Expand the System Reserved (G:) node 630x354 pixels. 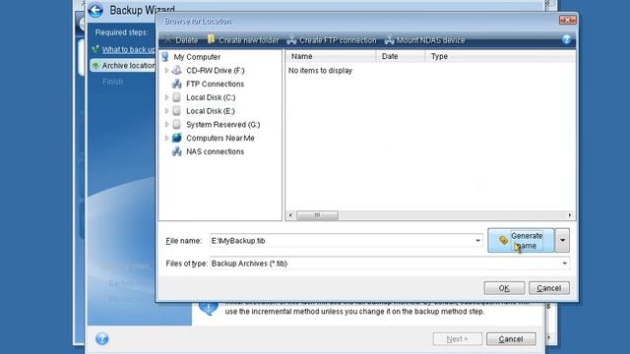[166, 125]
